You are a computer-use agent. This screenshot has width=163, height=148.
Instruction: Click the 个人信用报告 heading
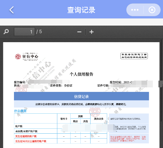pyautogui.click(x=81, y=74)
